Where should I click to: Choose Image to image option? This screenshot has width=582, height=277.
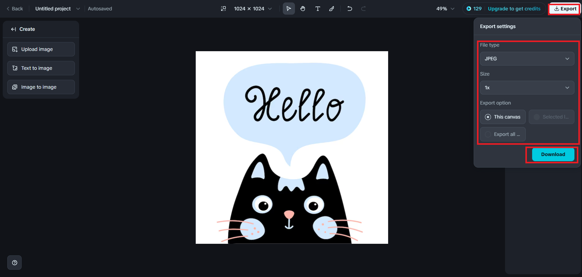point(41,87)
